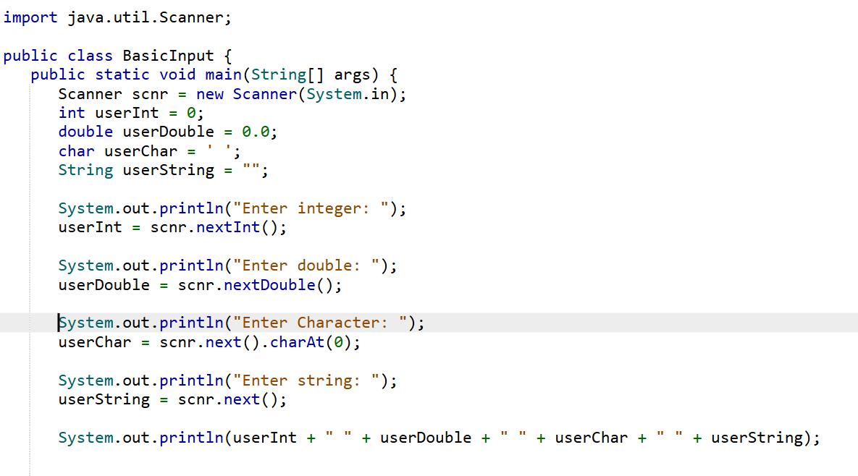Screen dimensions: 858x476
Task: Place cursor on the BasicInput class name
Action: (x=168, y=55)
